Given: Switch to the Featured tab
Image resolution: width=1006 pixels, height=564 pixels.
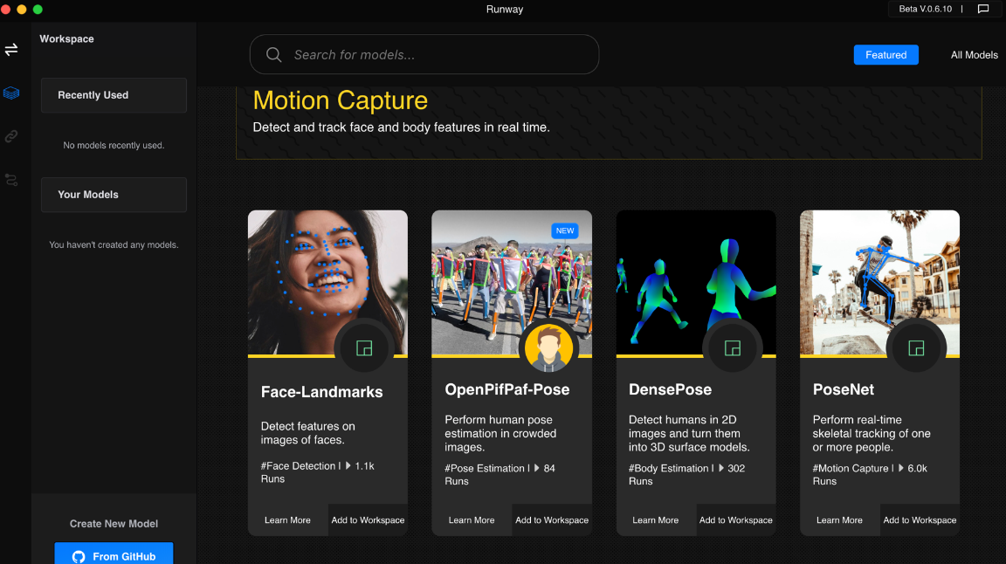Looking at the screenshot, I should (885, 55).
